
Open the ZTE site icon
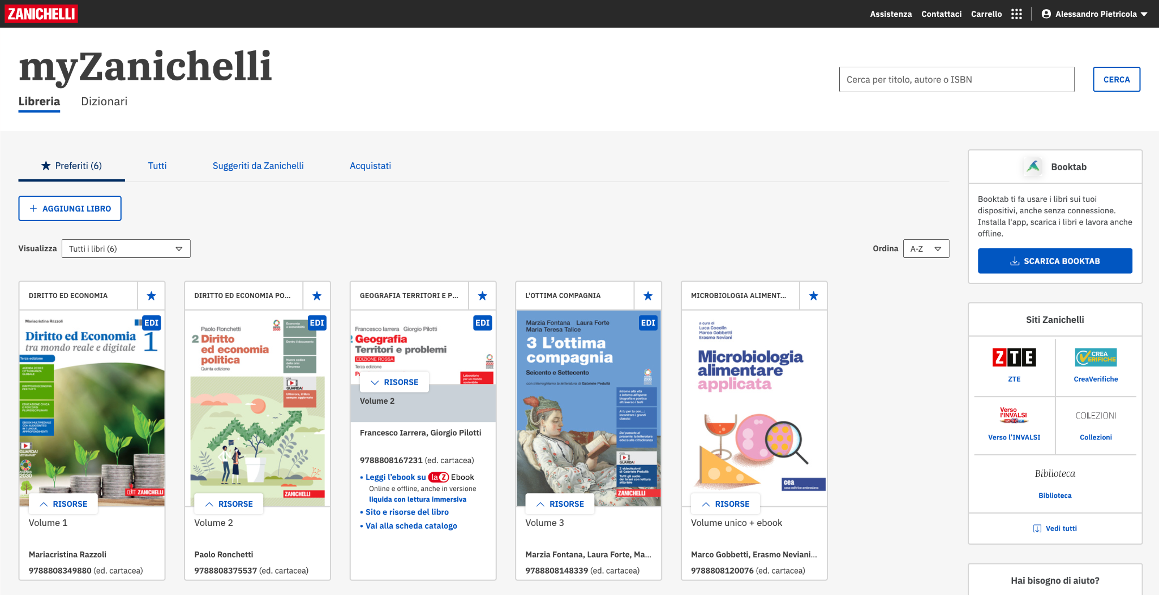pyautogui.click(x=1014, y=357)
